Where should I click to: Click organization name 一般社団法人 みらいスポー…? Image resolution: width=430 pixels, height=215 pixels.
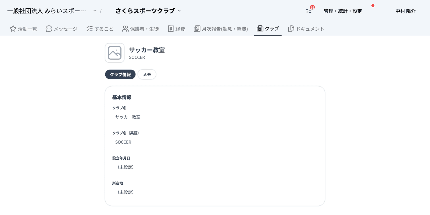(x=46, y=11)
